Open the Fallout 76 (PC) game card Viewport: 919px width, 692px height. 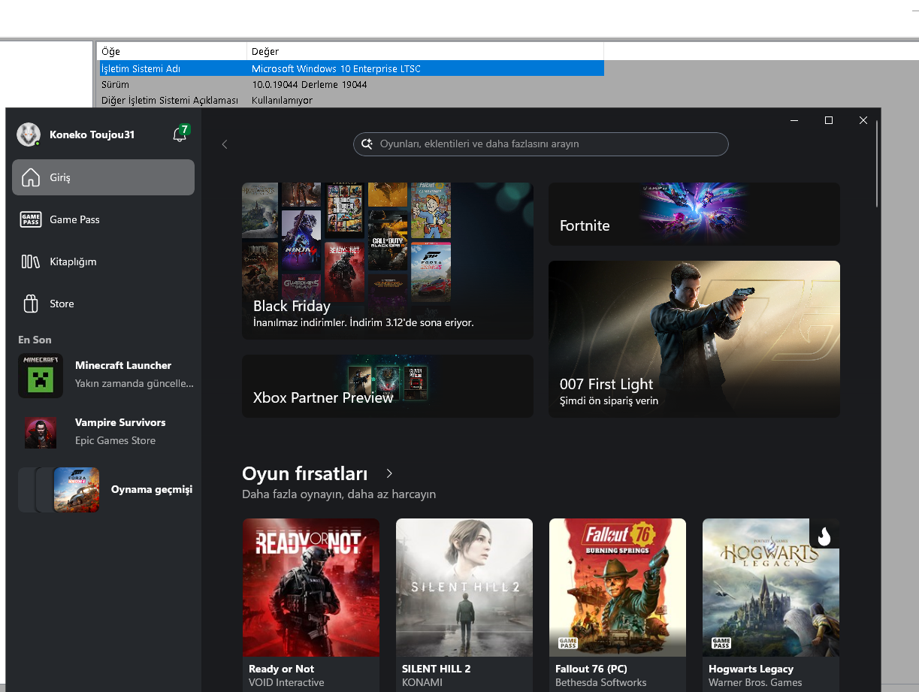coord(618,605)
